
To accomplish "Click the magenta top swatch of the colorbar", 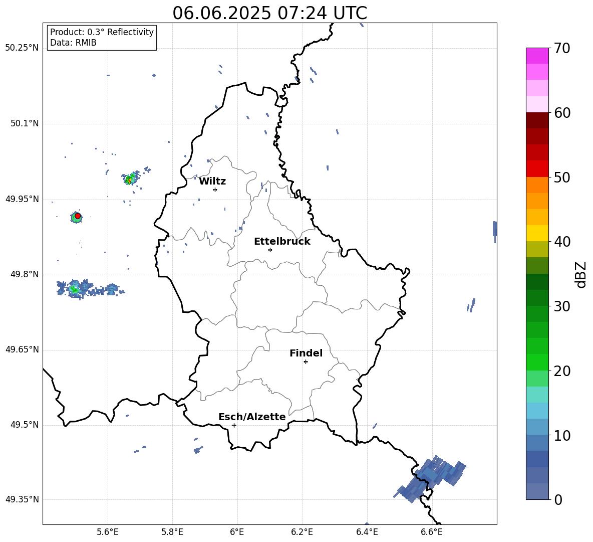I will pyautogui.click(x=537, y=56).
